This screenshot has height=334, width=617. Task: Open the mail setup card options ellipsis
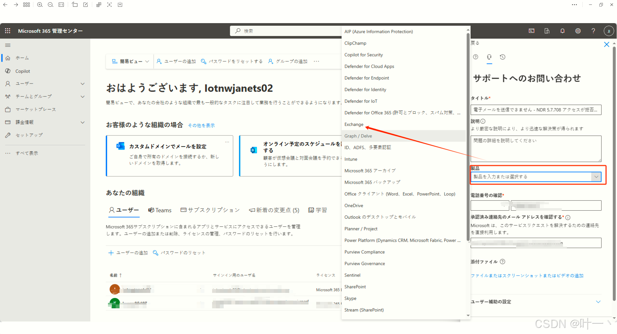(x=227, y=142)
